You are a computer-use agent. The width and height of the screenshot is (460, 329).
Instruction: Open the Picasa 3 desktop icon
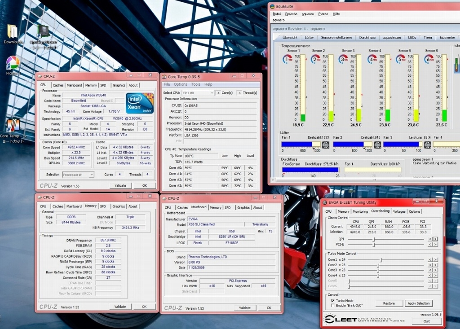click(x=13, y=66)
